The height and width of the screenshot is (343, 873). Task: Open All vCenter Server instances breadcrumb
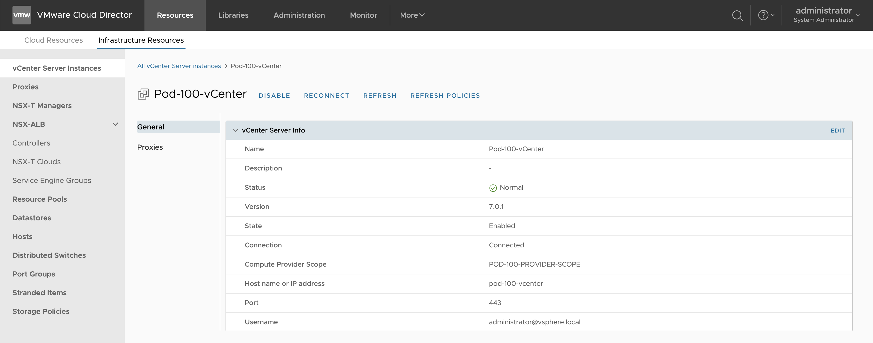click(x=179, y=66)
